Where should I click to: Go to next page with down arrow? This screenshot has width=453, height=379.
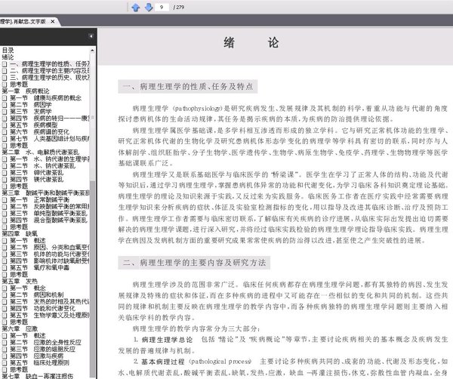click(x=149, y=8)
